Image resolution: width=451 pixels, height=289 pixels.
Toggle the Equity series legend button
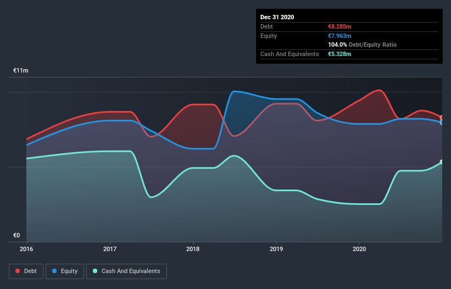coord(65,271)
